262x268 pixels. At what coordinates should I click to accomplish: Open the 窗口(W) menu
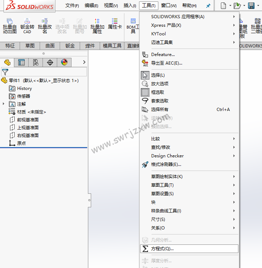pos(168,6)
